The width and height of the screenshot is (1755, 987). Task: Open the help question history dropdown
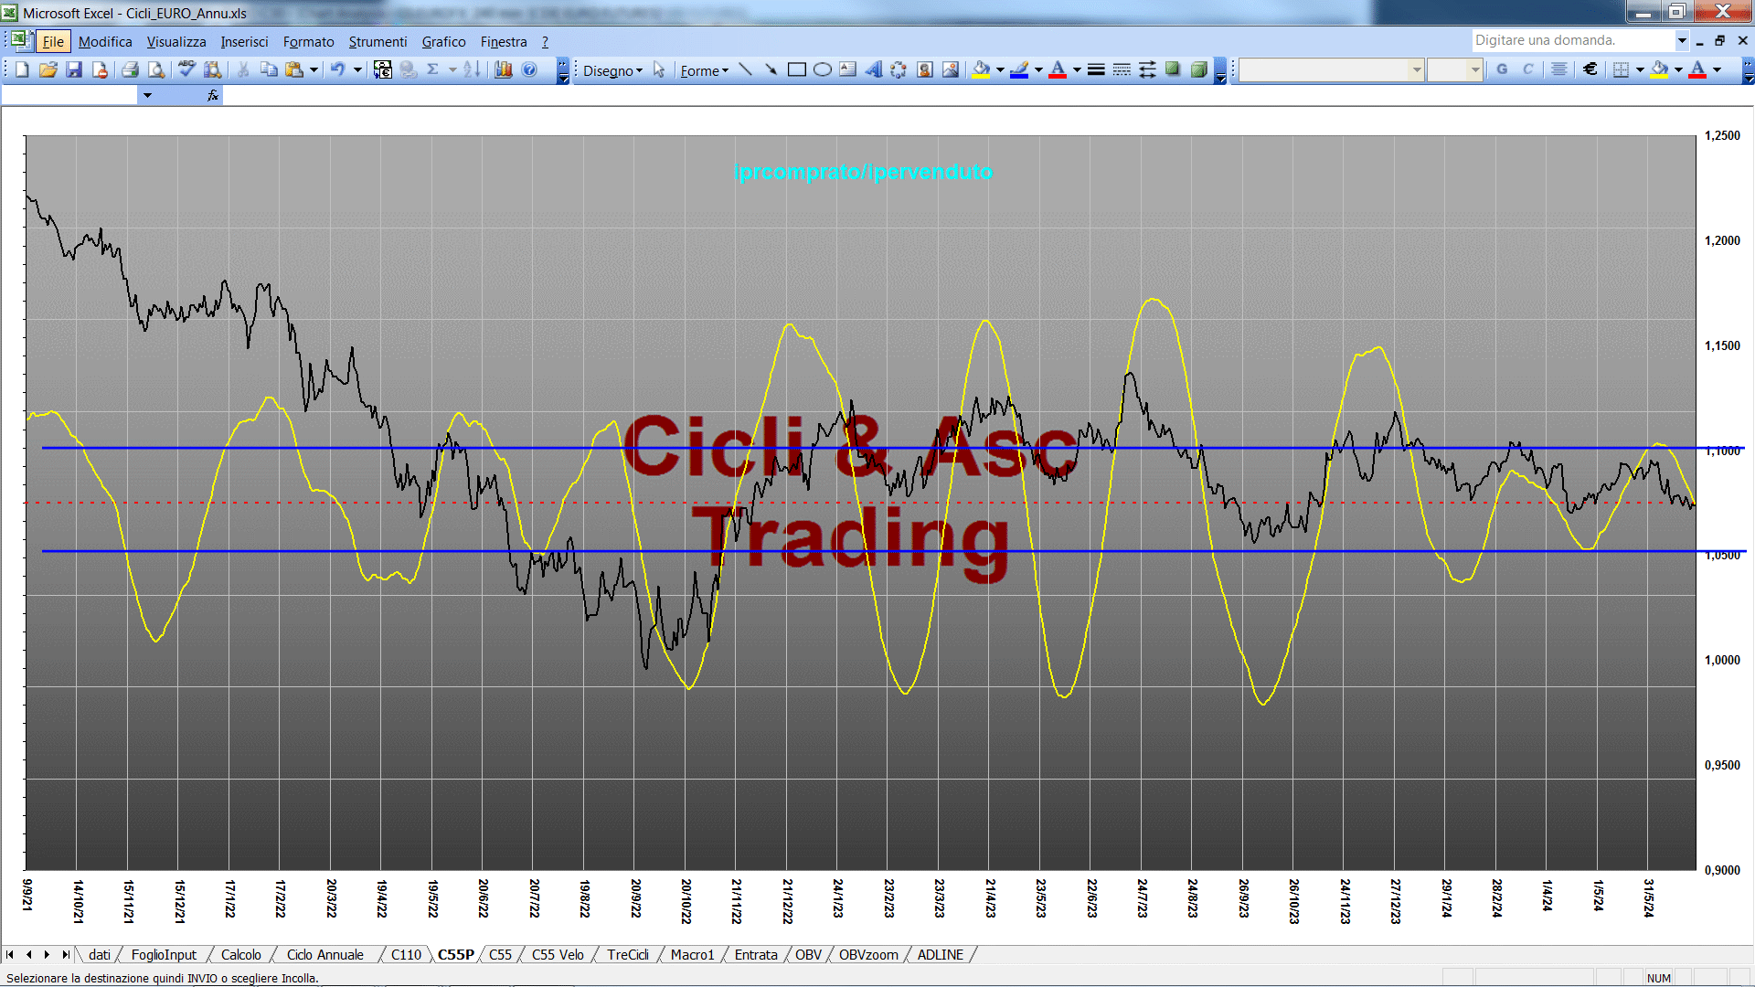(x=1681, y=40)
